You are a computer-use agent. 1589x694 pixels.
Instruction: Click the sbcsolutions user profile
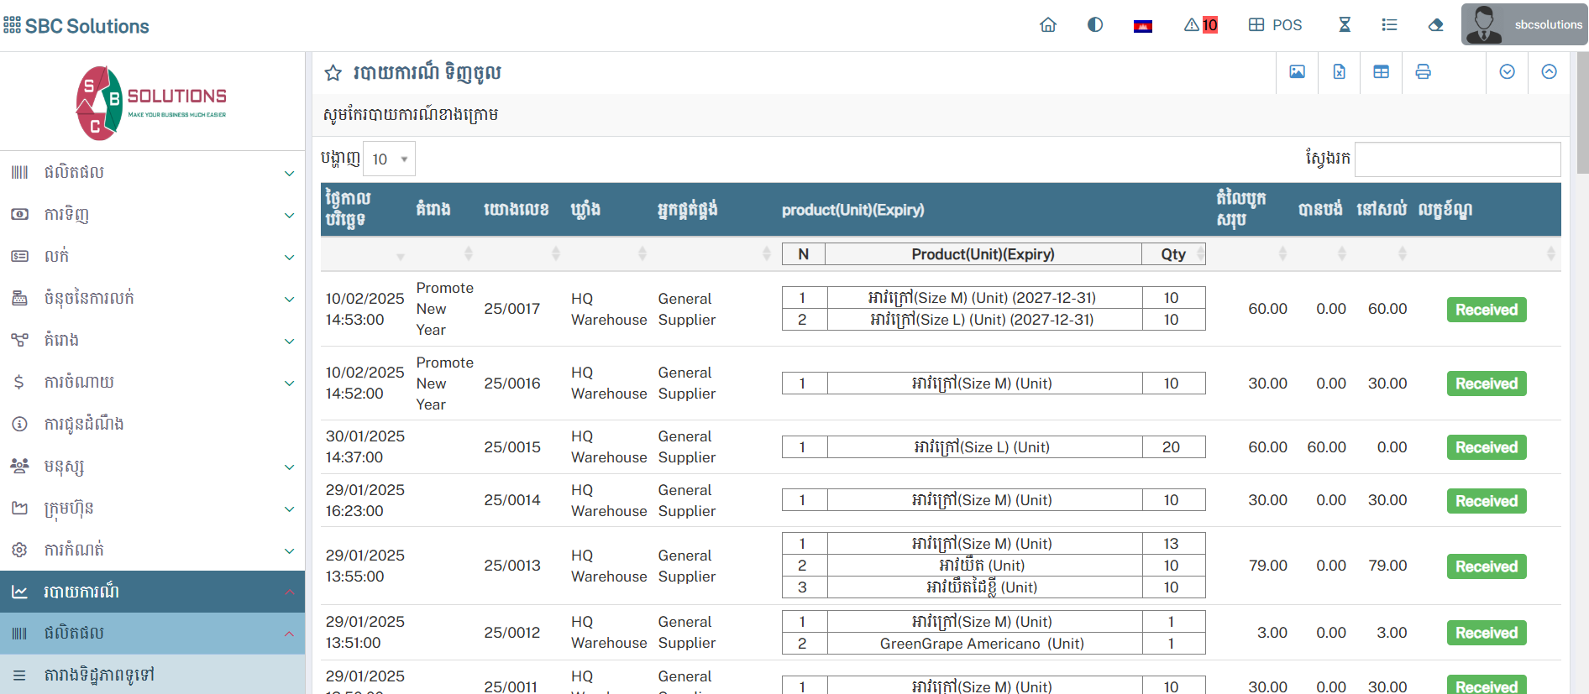[1523, 25]
